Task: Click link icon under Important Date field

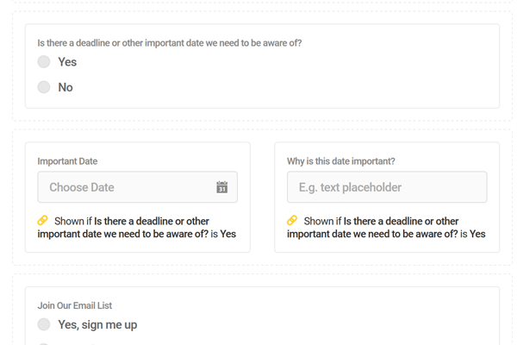Action: coord(42,220)
